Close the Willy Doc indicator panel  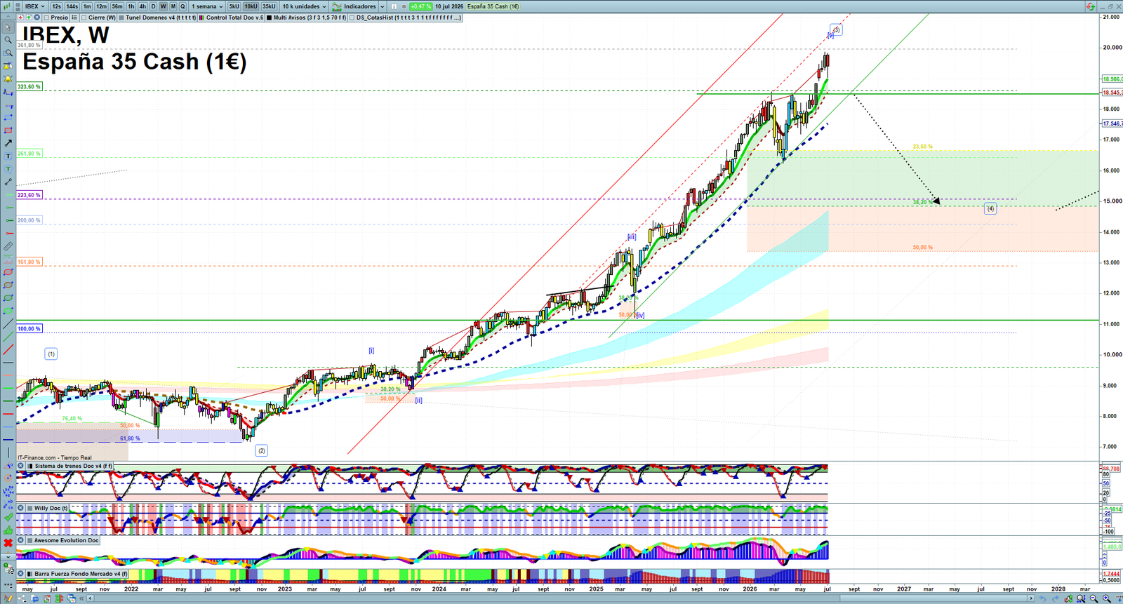[20, 508]
